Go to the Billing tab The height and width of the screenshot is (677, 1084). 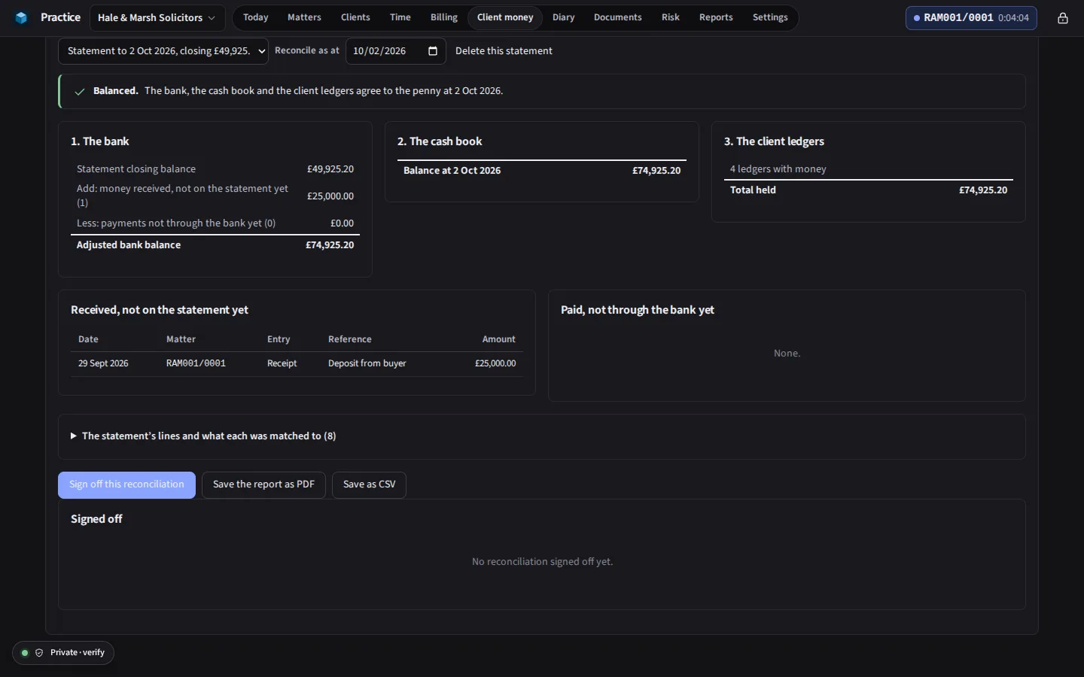(444, 17)
